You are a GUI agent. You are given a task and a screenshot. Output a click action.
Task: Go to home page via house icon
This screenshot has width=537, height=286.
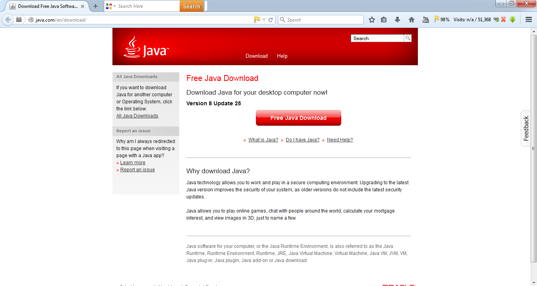tap(412, 20)
